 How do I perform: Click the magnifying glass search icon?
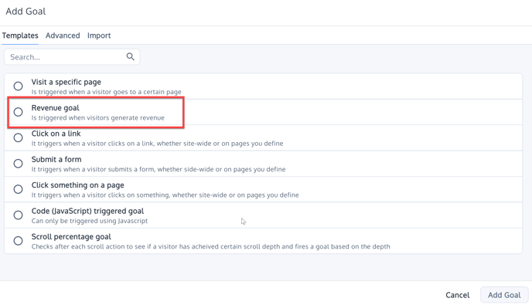click(x=130, y=56)
